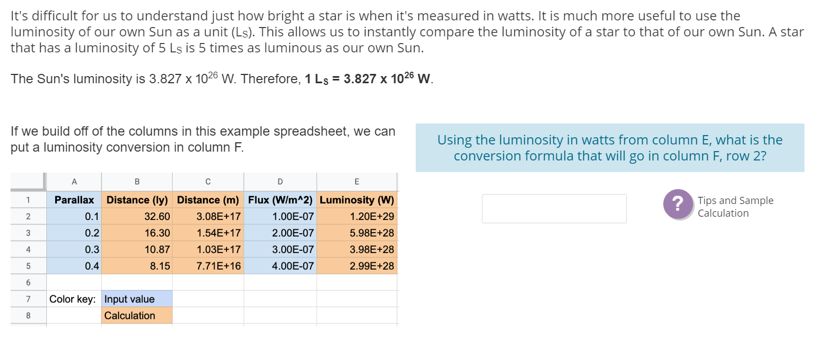Screen dimensions: 832x338
Task: Select the cell containing 1.20E+29
Action: (357, 216)
